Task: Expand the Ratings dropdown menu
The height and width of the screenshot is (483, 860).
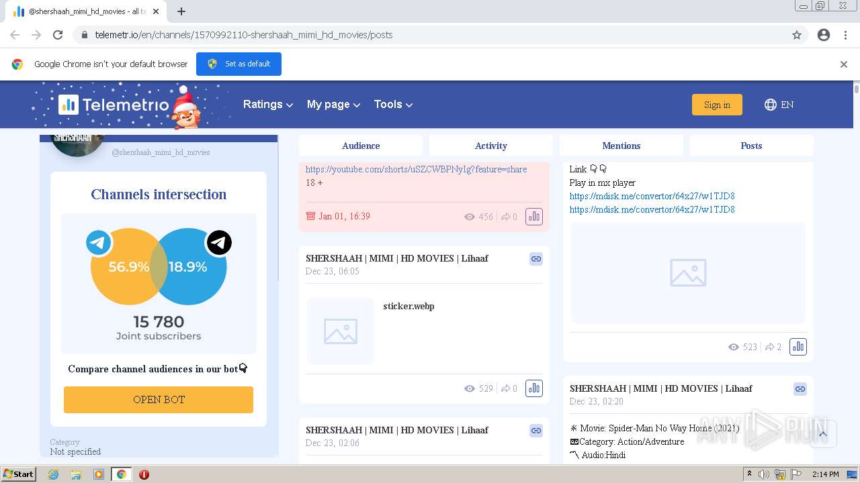Action: 268,105
